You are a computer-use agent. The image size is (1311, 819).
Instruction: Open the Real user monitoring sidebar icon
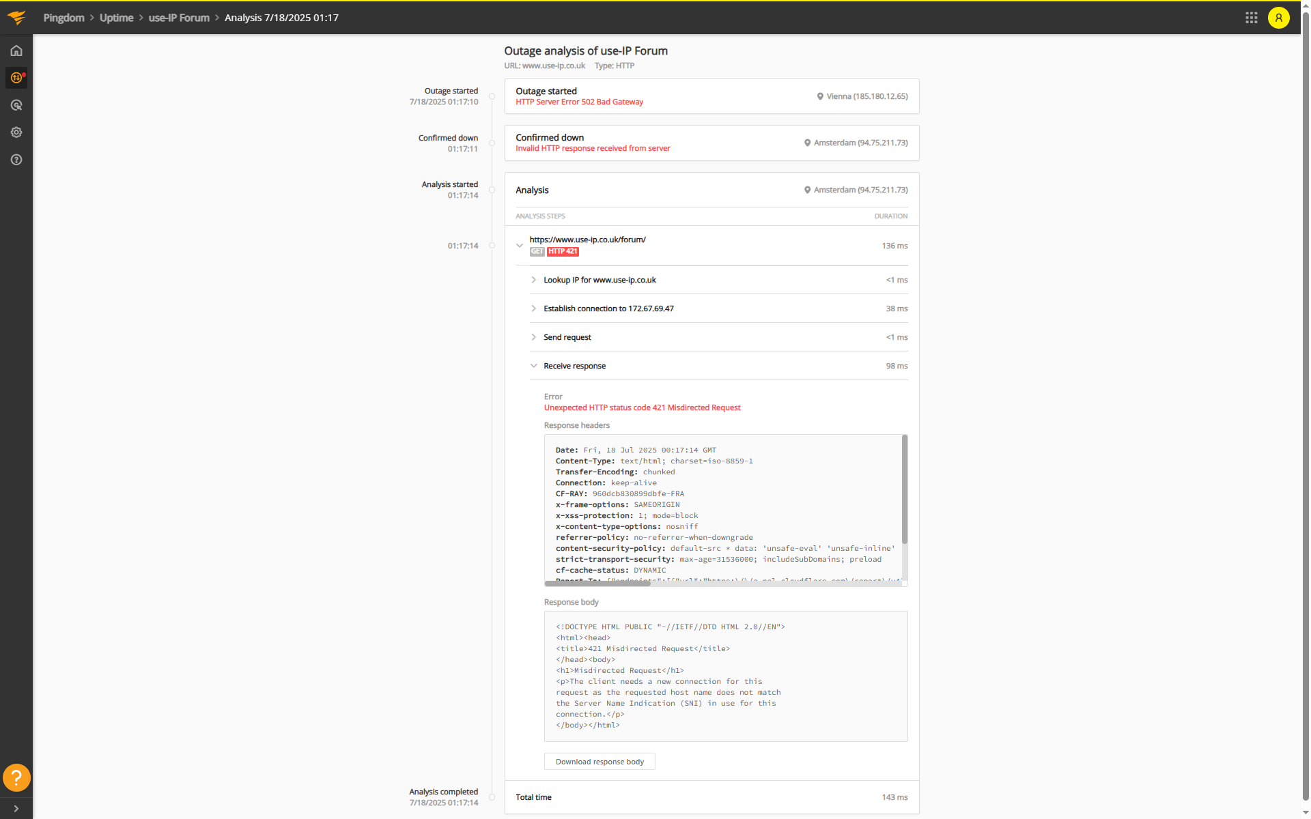(16, 105)
